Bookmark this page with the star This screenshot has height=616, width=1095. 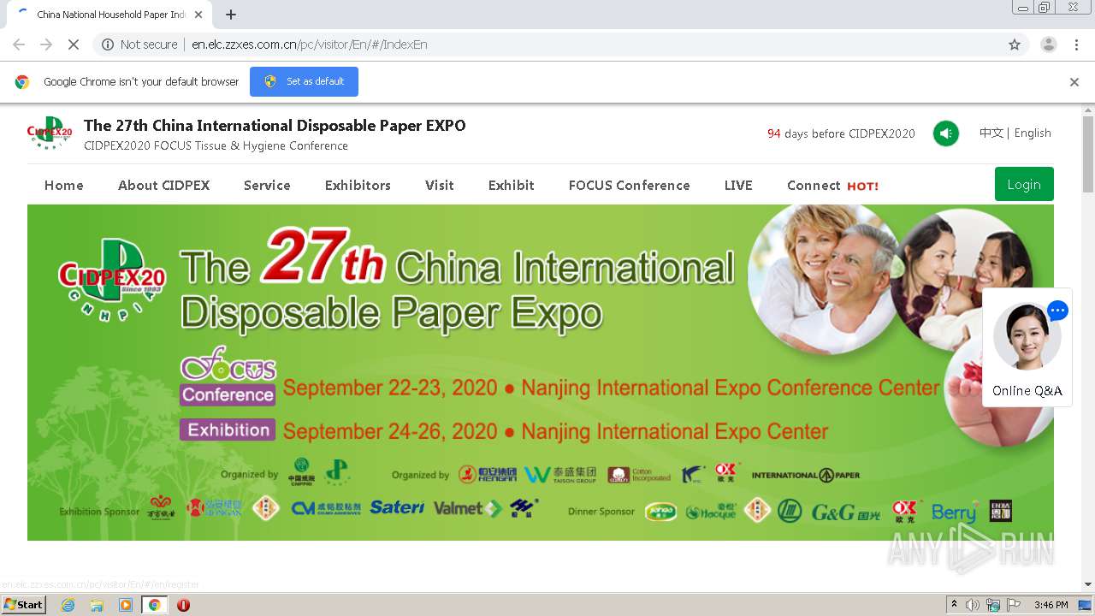click(1015, 44)
